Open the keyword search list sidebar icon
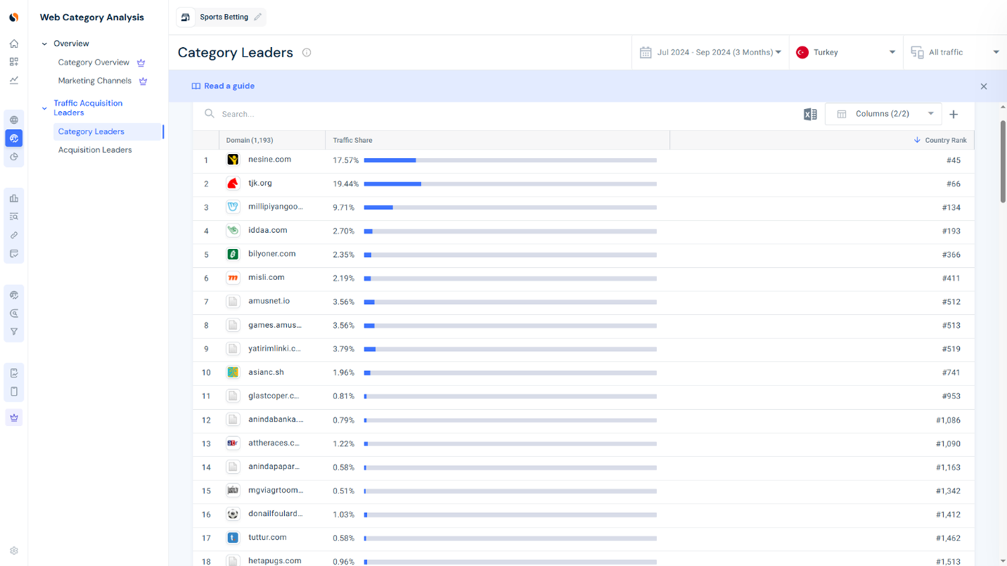The width and height of the screenshot is (1007, 566). click(14, 216)
